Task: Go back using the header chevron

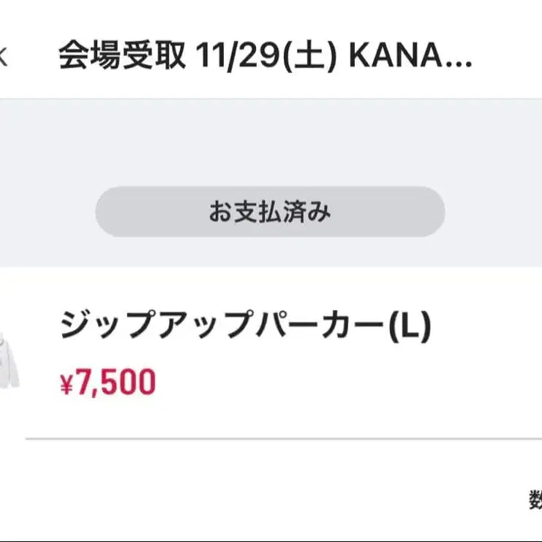Action: coord(3,57)
